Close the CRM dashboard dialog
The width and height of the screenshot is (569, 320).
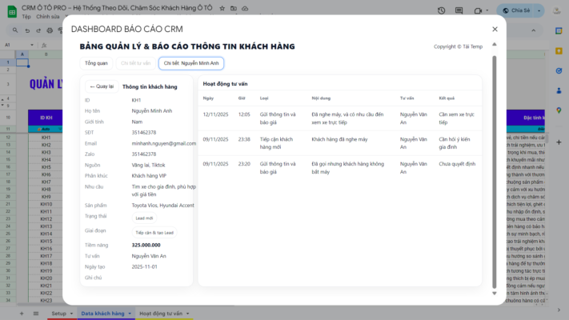[x=495, y=29]
